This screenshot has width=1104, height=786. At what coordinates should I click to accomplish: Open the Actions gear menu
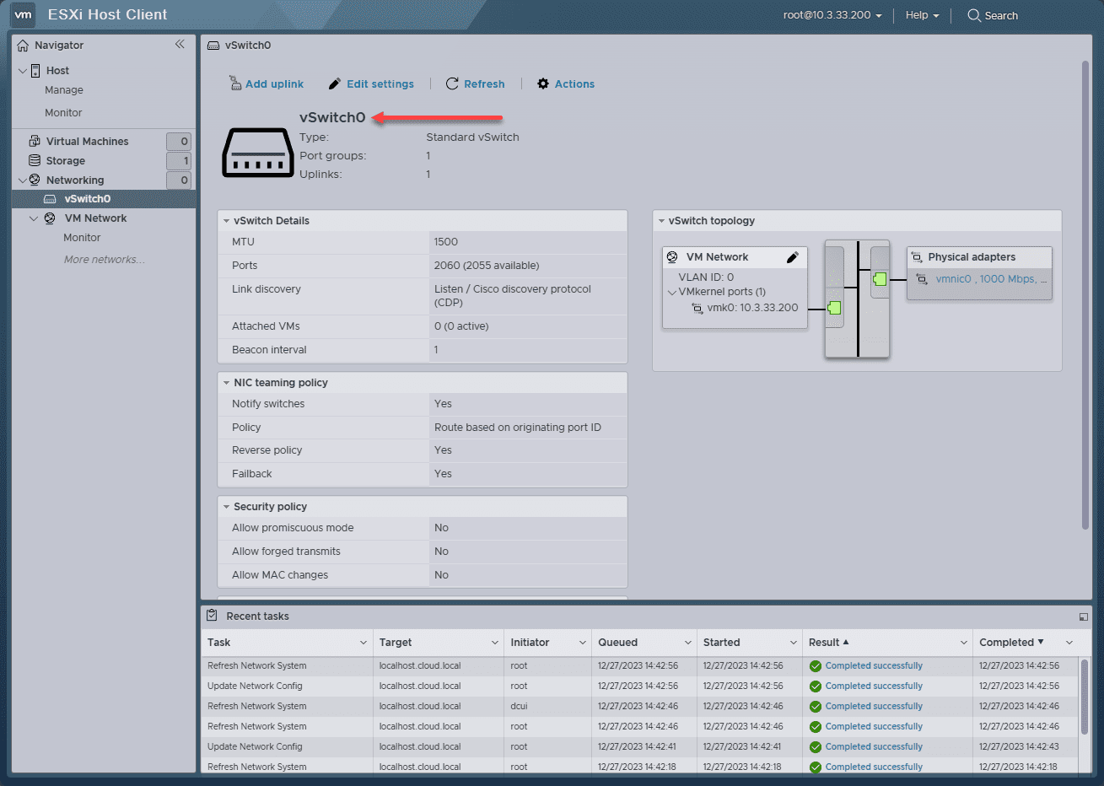(543, 83)
